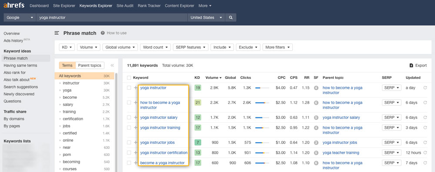Screen dimensions: 435x172
Task: Select 'All keywords' in the terms list
Action: tap(84, 76)
